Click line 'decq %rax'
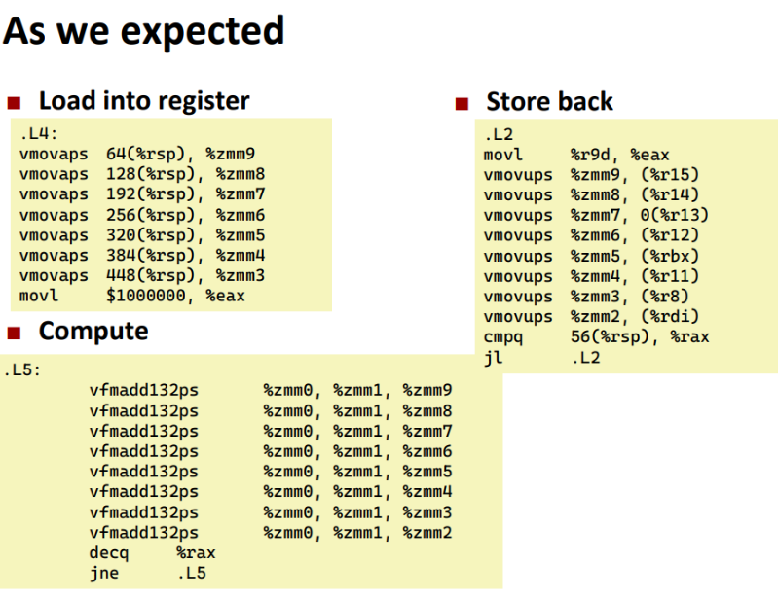778x598 pixels. 152,553
